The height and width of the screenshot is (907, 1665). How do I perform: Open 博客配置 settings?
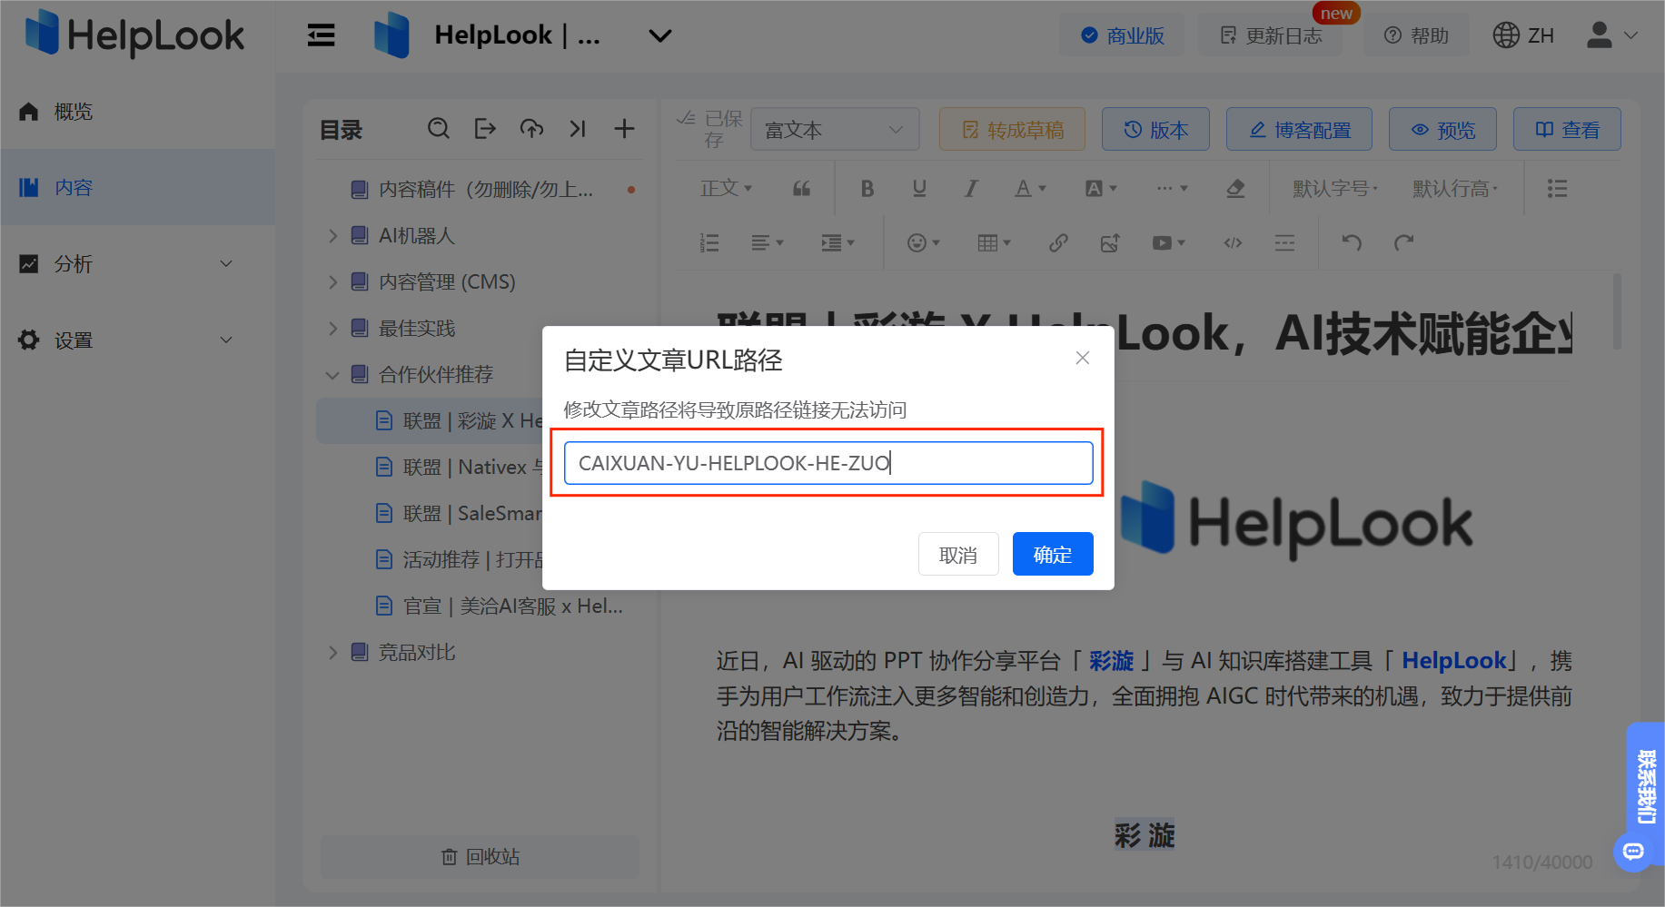tap(1299, 129)
